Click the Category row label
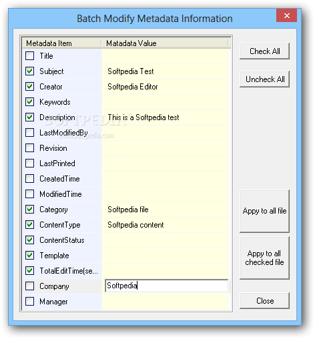 tap(53, 210)
